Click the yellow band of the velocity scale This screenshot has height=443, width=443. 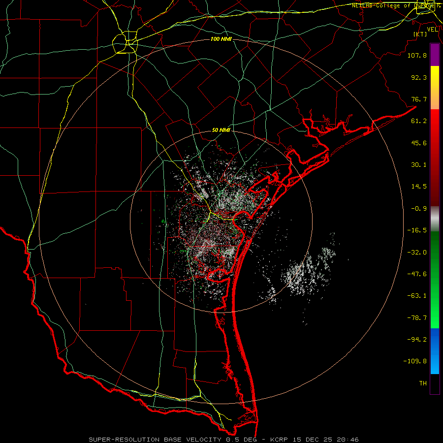pyautogui.click(x=435, y=77)
